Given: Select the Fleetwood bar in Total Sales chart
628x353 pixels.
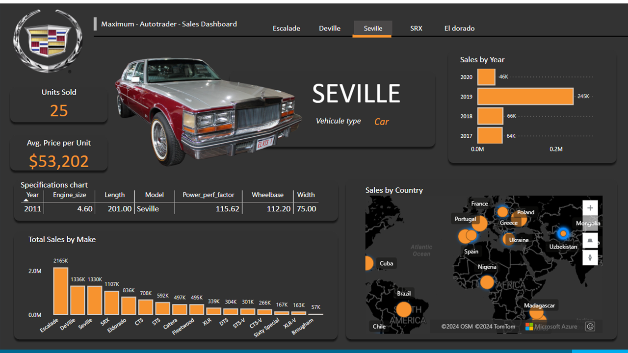Looking at the screenshot, I should (197, 309).
